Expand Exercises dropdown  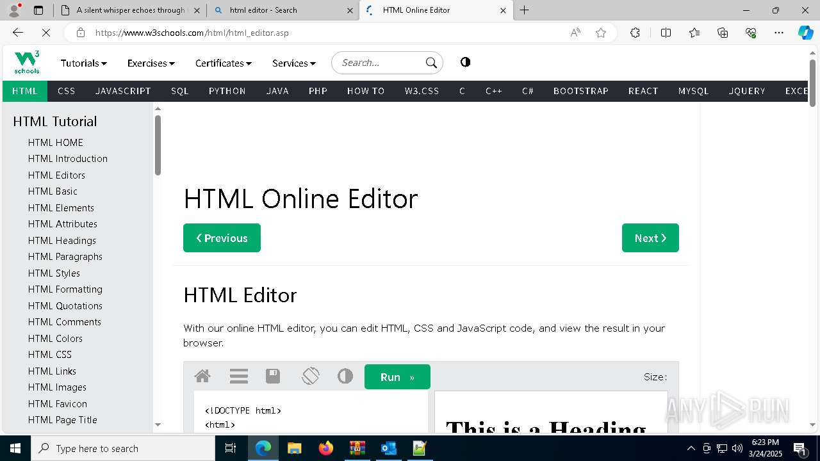pos(151,63)
